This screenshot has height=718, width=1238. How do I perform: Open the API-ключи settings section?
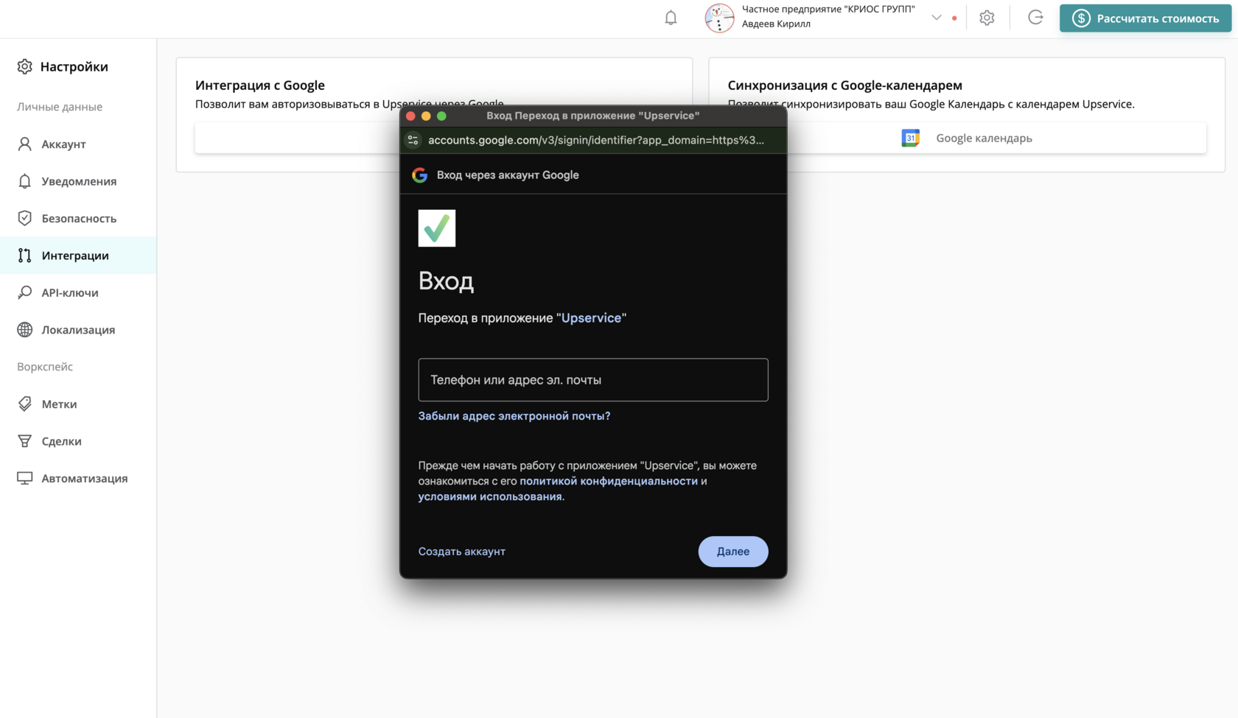[78, 292]
